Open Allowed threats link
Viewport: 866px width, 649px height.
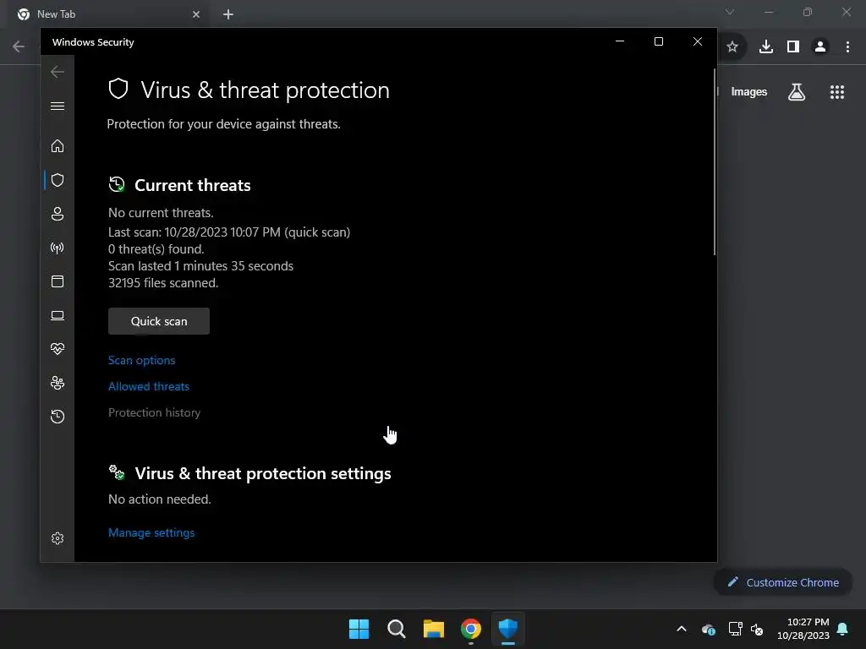149,386
